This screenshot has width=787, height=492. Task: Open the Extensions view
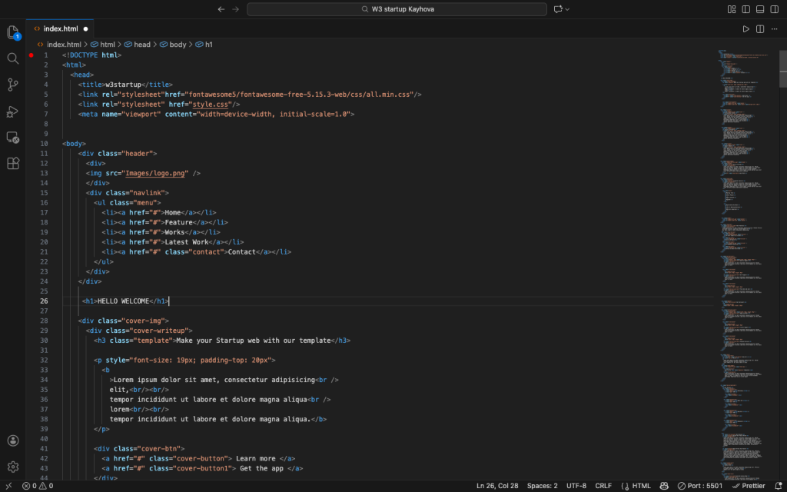tap(12, 164)
